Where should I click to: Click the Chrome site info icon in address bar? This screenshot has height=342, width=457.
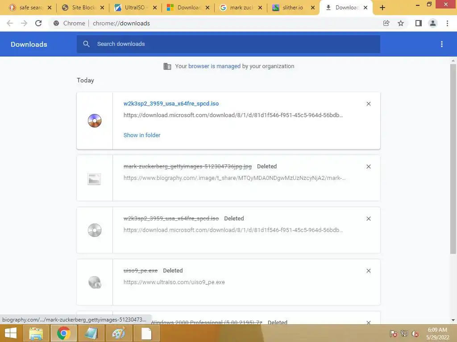point(56,23)
